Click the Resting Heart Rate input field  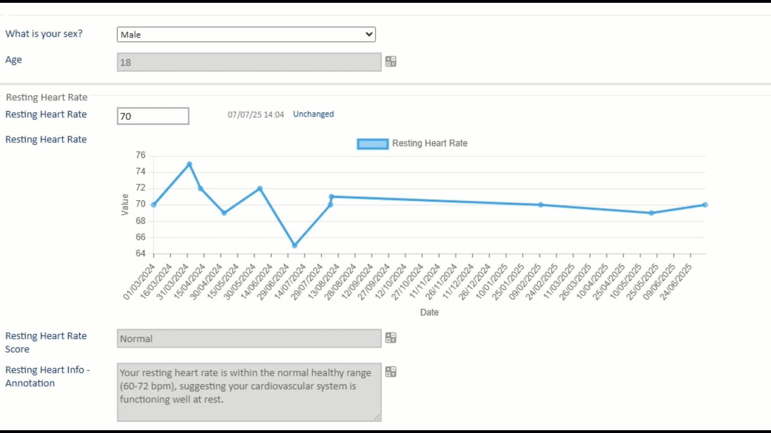pos(153,116)
